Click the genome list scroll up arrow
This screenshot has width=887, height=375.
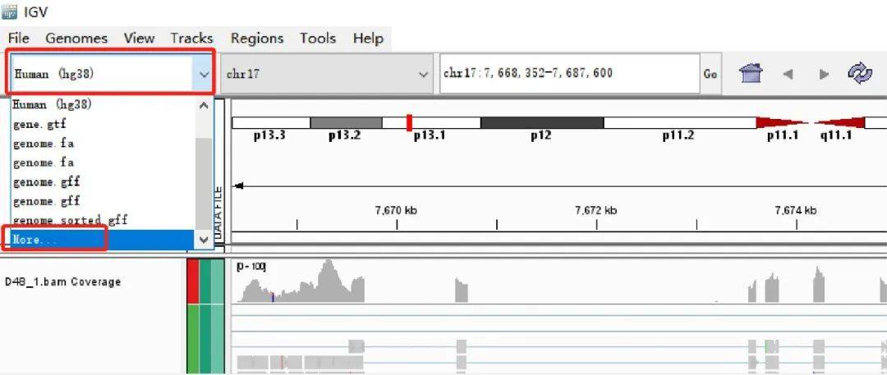[205, 105]
